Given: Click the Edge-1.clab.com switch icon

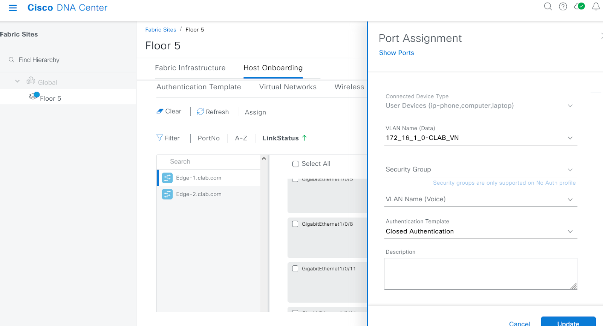Looking at the screenshot, I should coord(167,178).
